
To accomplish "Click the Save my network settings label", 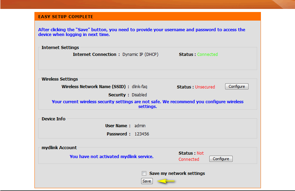I will click(x=177, y=174).
